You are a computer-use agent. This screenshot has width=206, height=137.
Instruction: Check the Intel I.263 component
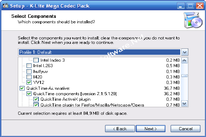(29, 65)
